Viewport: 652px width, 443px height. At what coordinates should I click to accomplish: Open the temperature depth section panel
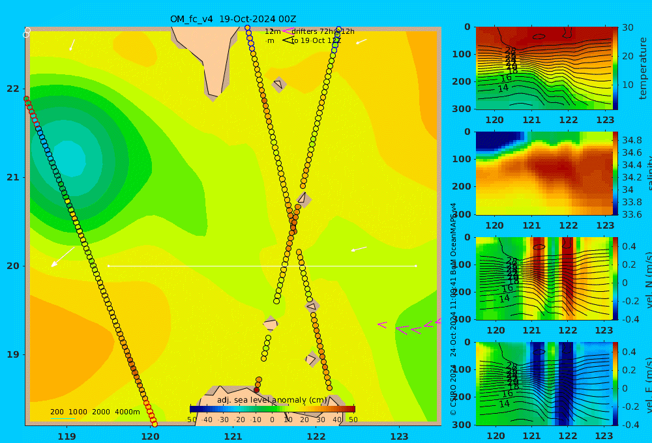point(544,68)
